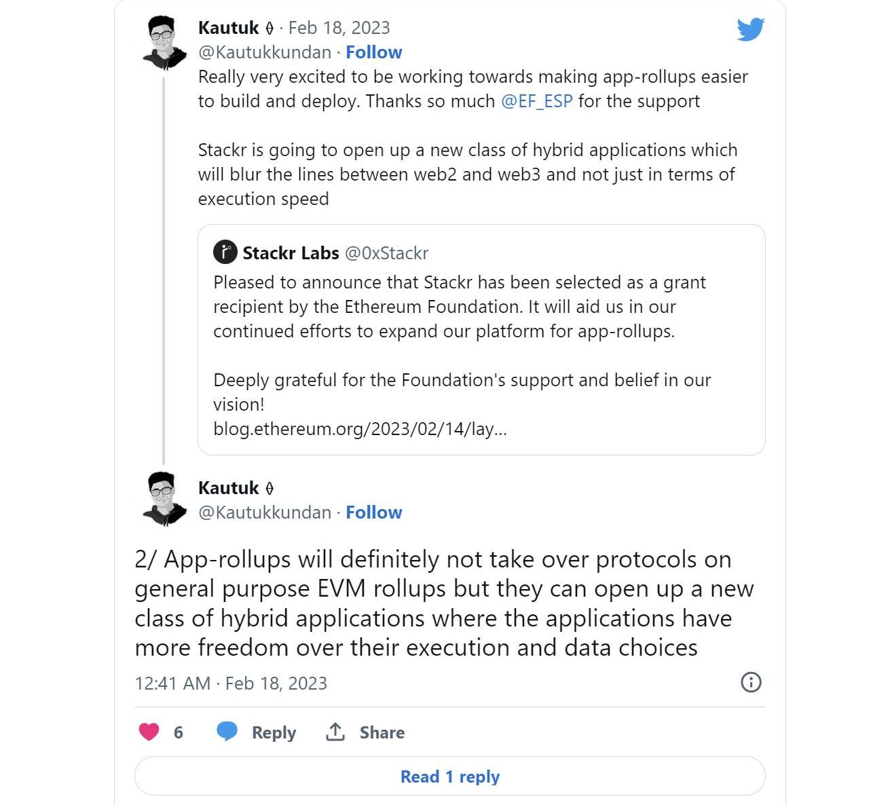
Task: Click the Share upload arrow icon
Action: tap(335, 732)
